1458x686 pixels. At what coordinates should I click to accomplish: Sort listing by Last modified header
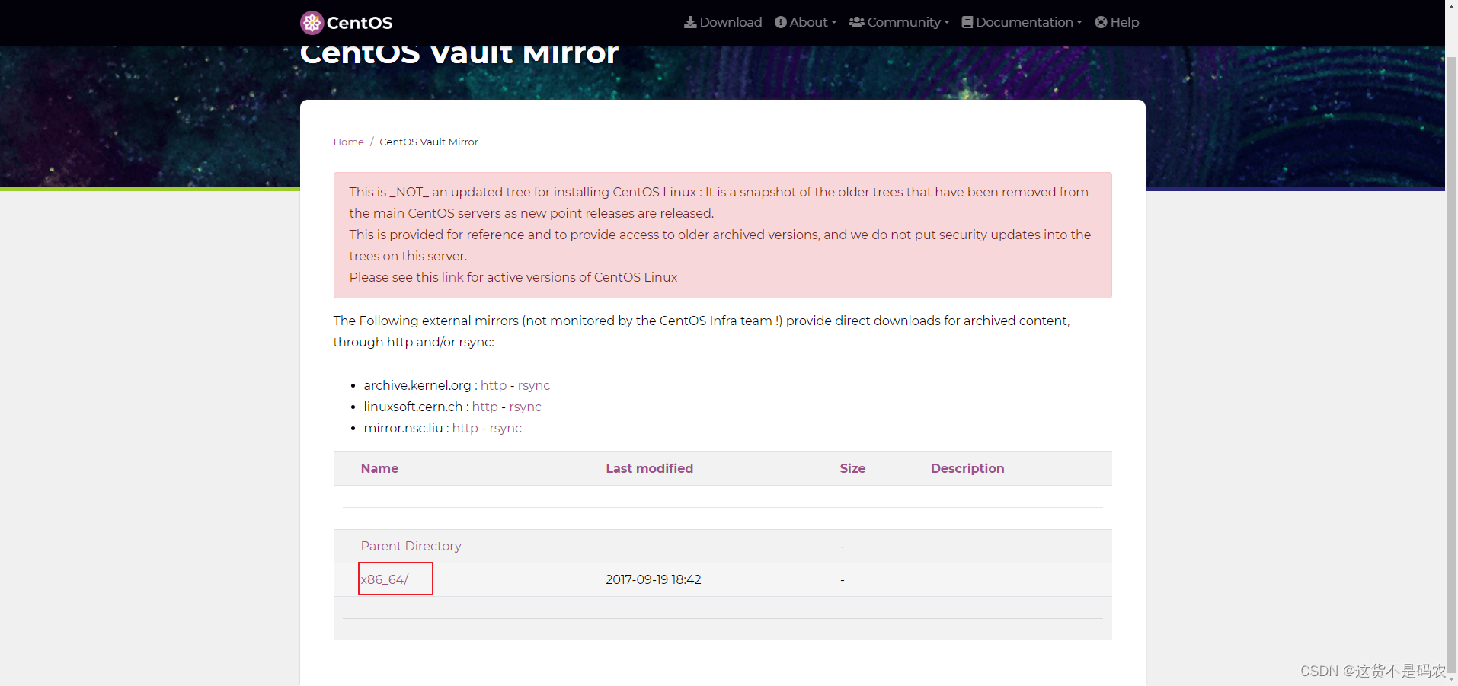(x=650, y=468)
